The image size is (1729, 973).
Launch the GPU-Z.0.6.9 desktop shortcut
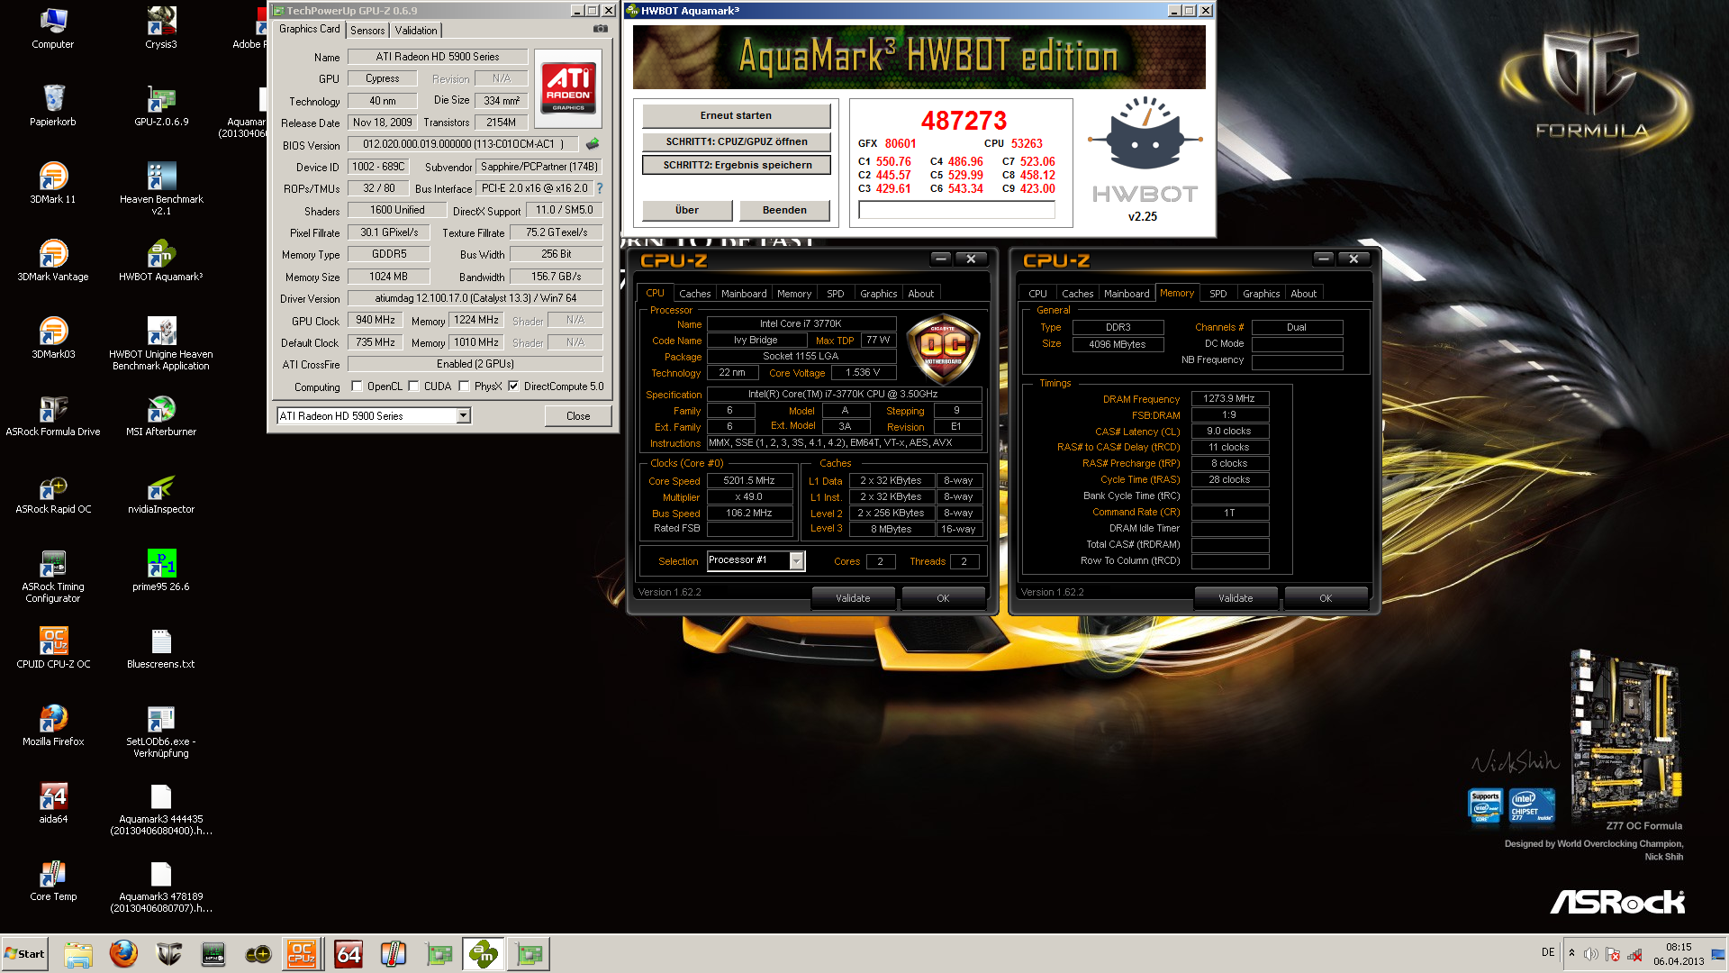pos(161,105)
